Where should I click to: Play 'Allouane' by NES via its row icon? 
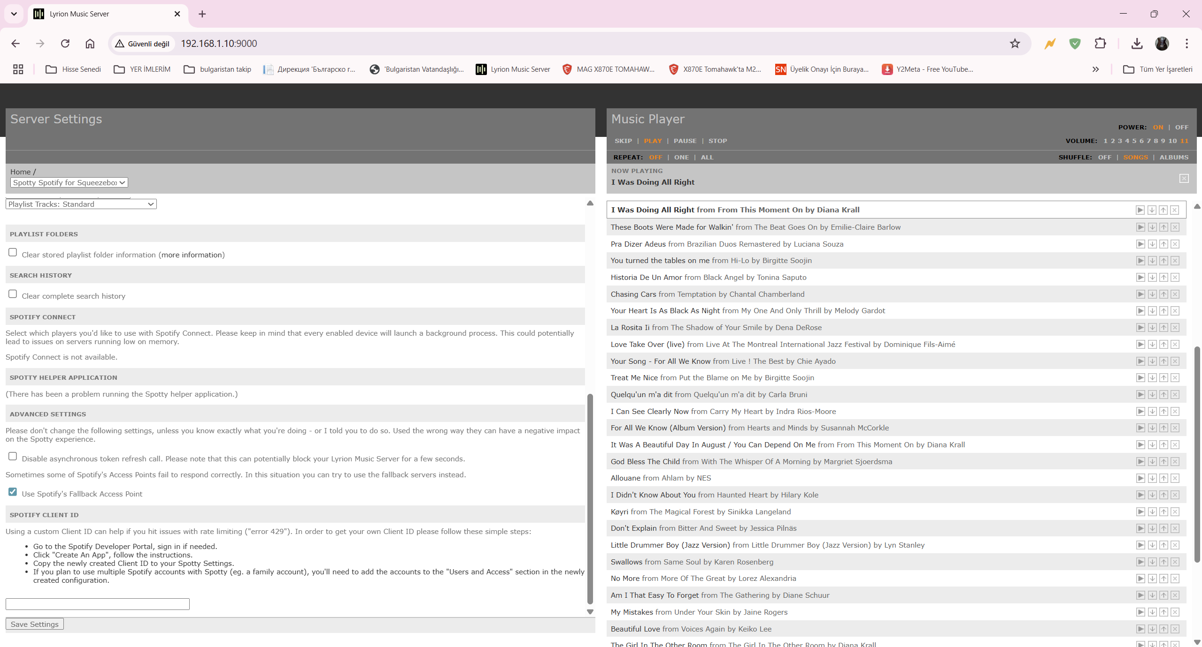tap(1140, 478)
